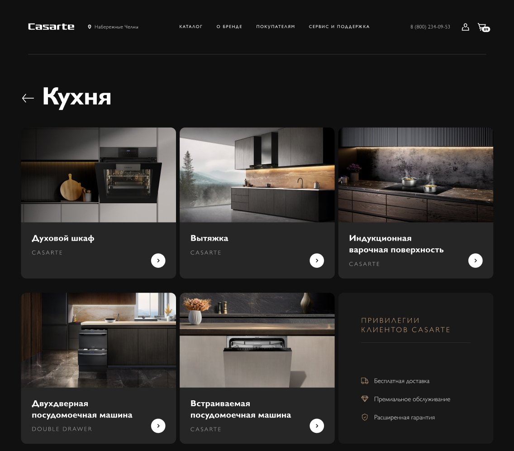
Task: Click the Casarte logo
Action: (x=51, y=27)
